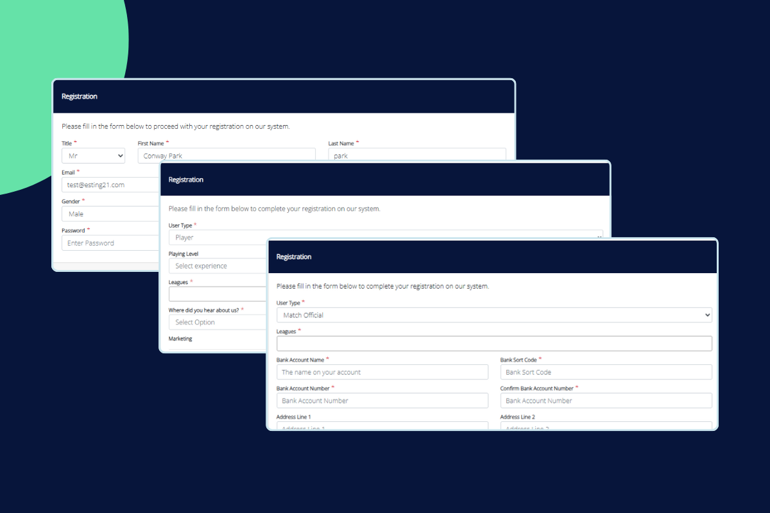Click the Confirm Bank Account Number input

[606, 400]
